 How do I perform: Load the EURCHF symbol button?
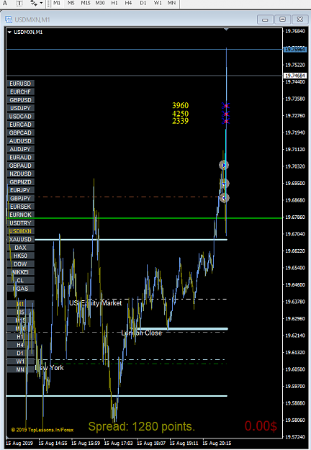tap(21, 92)
